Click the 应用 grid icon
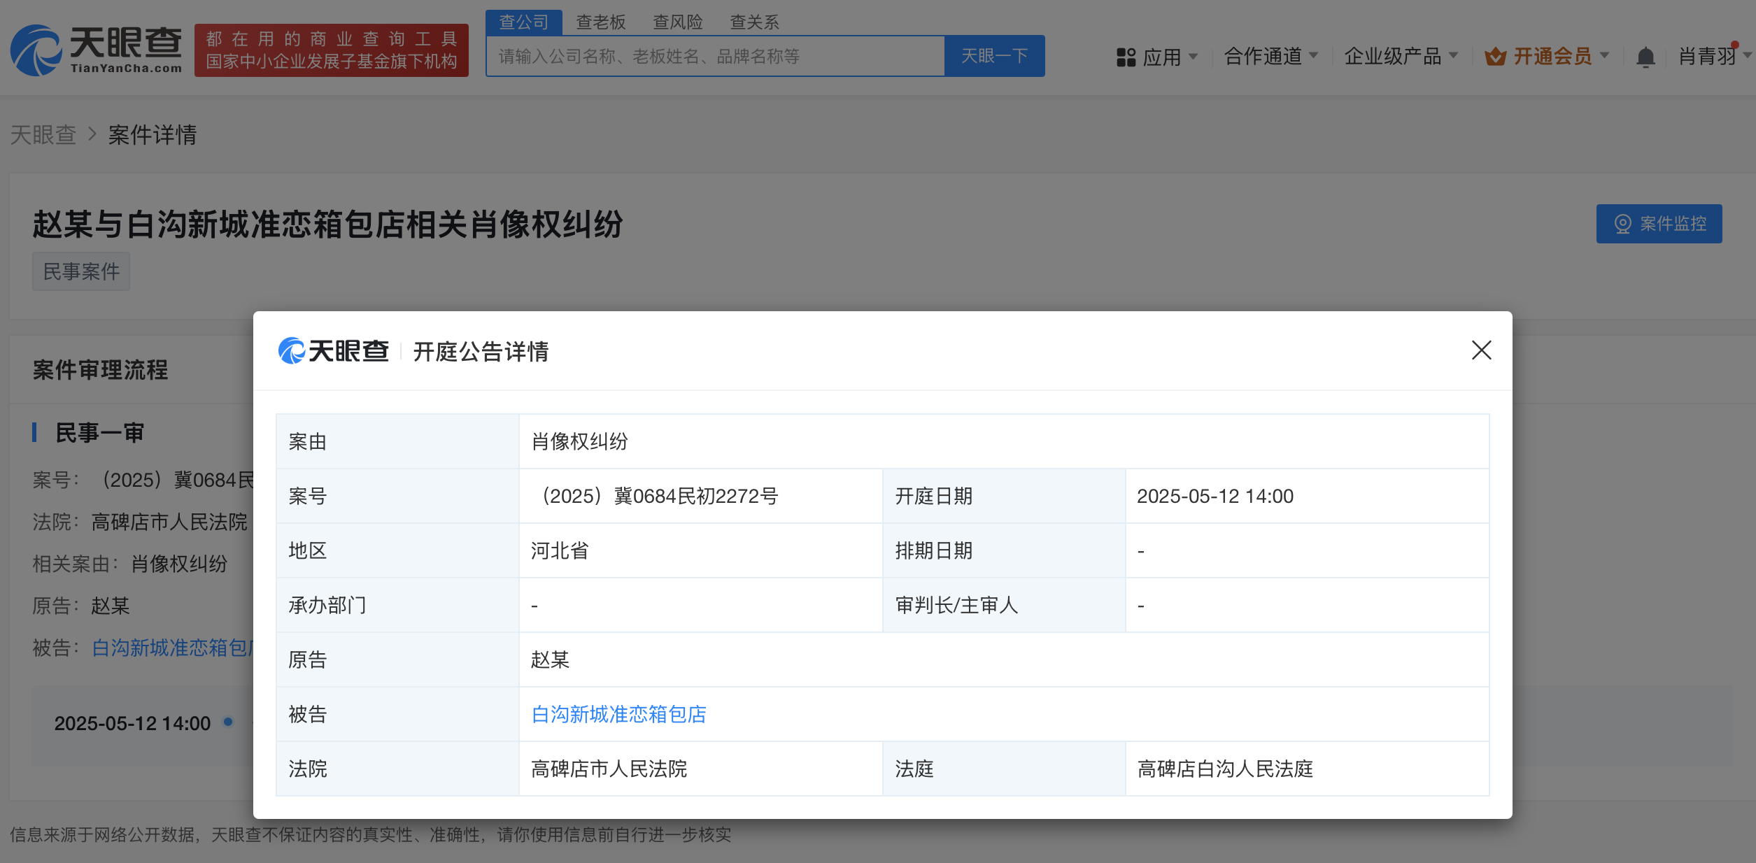Viewport: 1756px width, 863px height. click(1126, 57)
